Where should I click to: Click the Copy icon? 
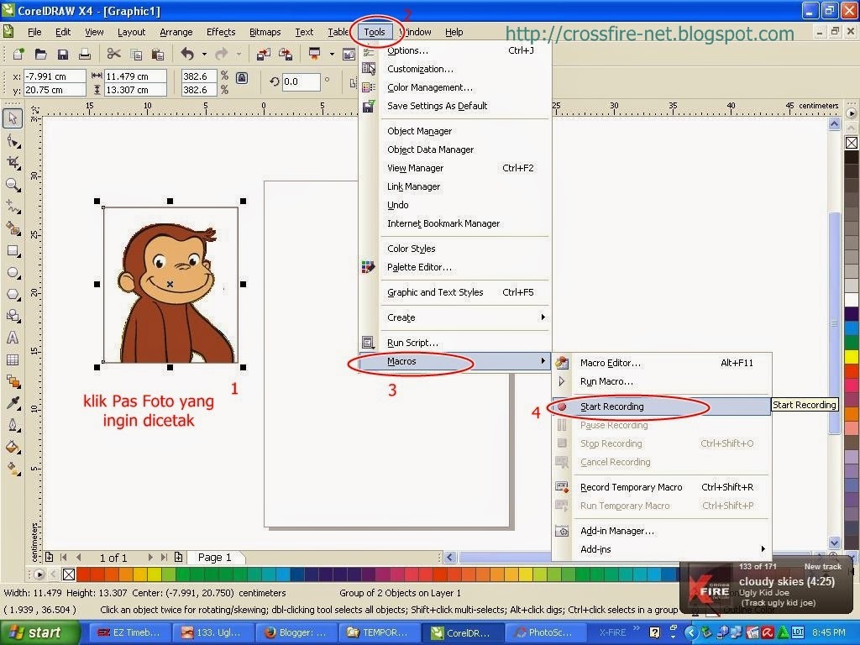click(135, 54)
